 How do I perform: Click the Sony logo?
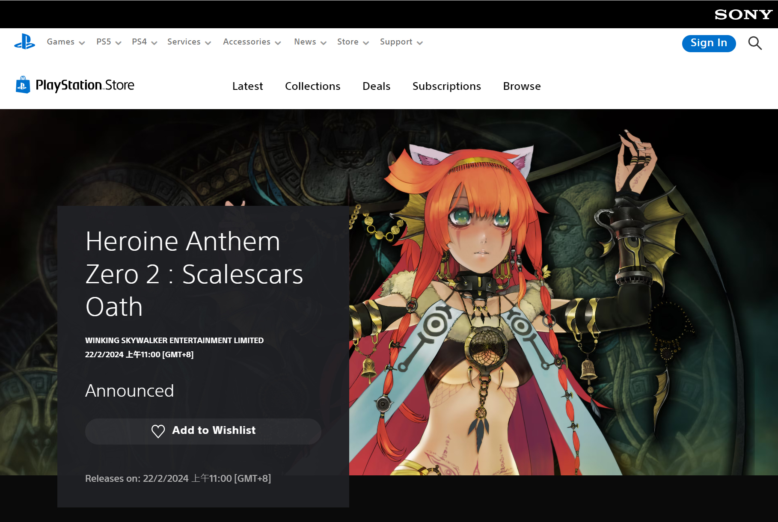point(743,15)
